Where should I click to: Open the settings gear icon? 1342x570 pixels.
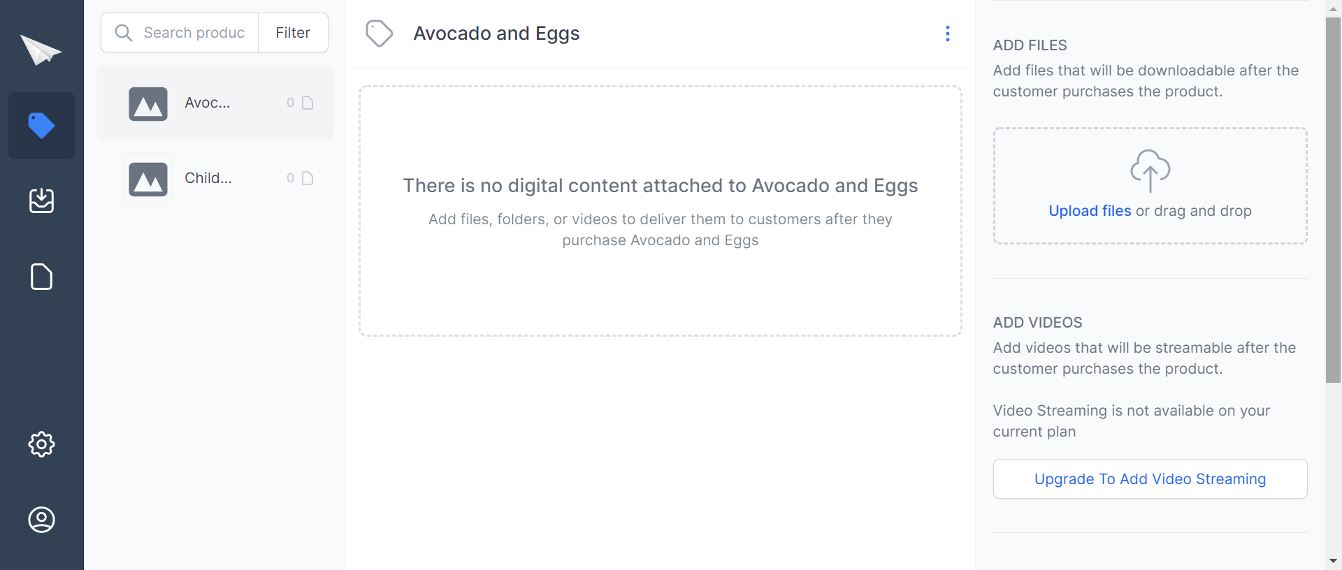(x=41, y=444)
